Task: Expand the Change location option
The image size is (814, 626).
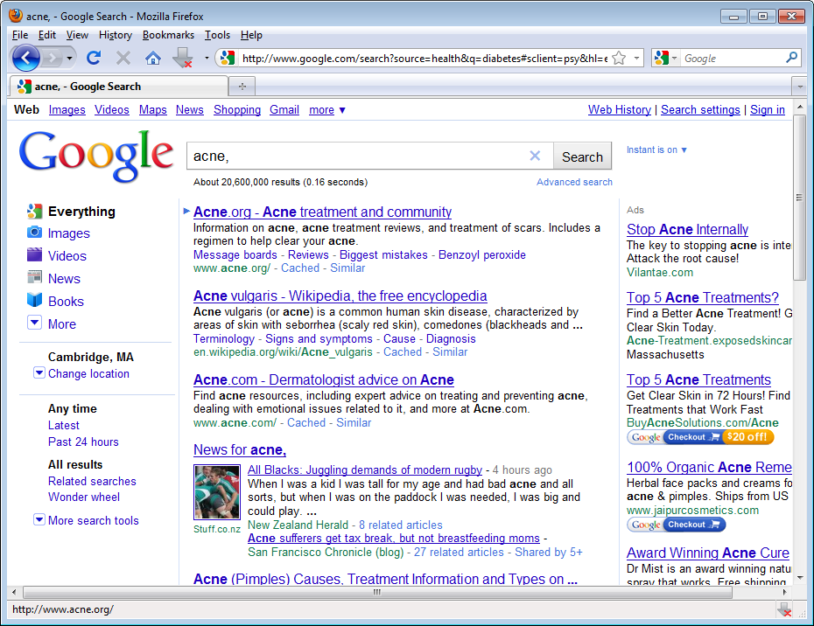Action: 88,373
